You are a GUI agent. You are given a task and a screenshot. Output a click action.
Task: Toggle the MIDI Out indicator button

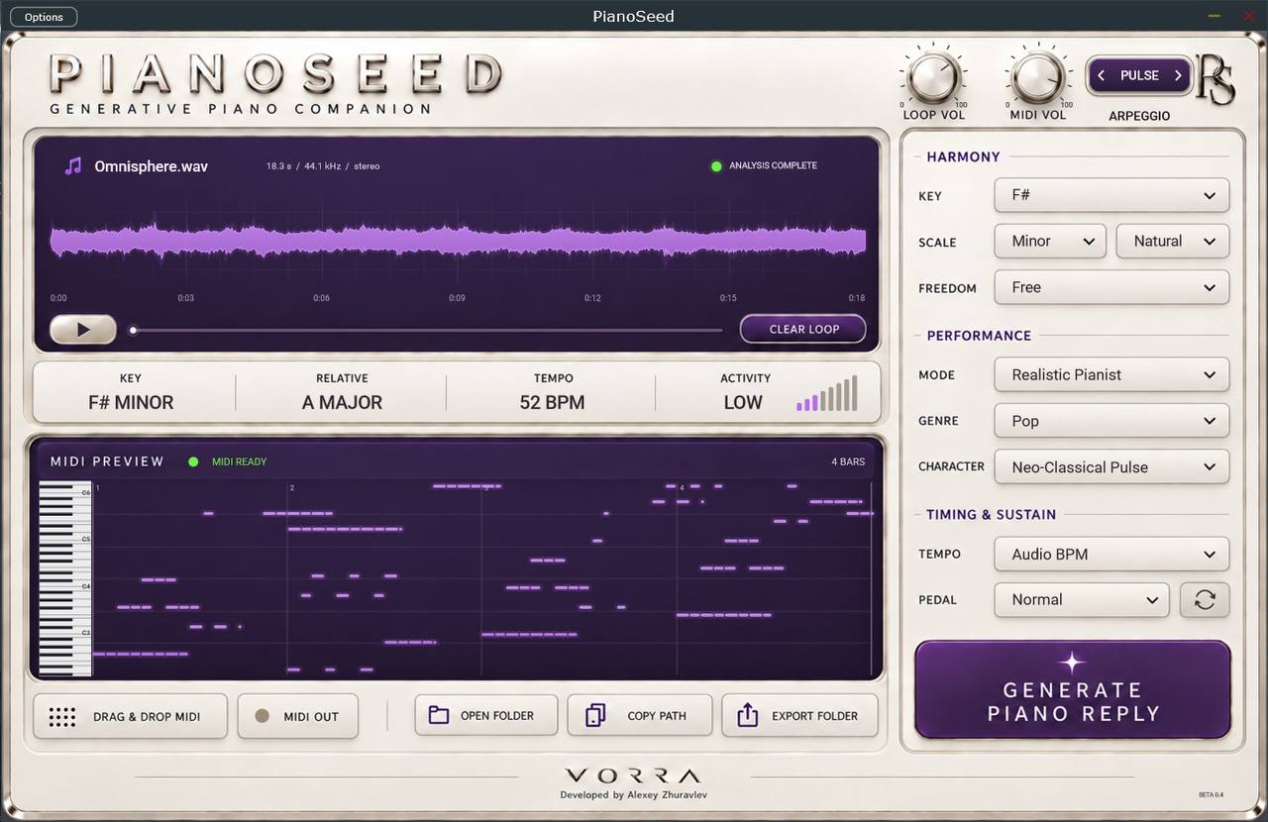click(x=298, y=716)
